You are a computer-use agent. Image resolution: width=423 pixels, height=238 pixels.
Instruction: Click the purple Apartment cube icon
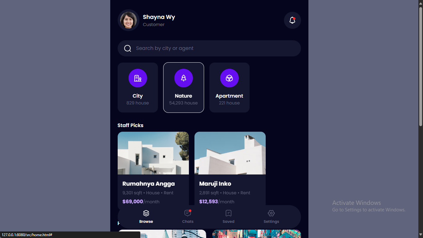[x=229, y=78]
